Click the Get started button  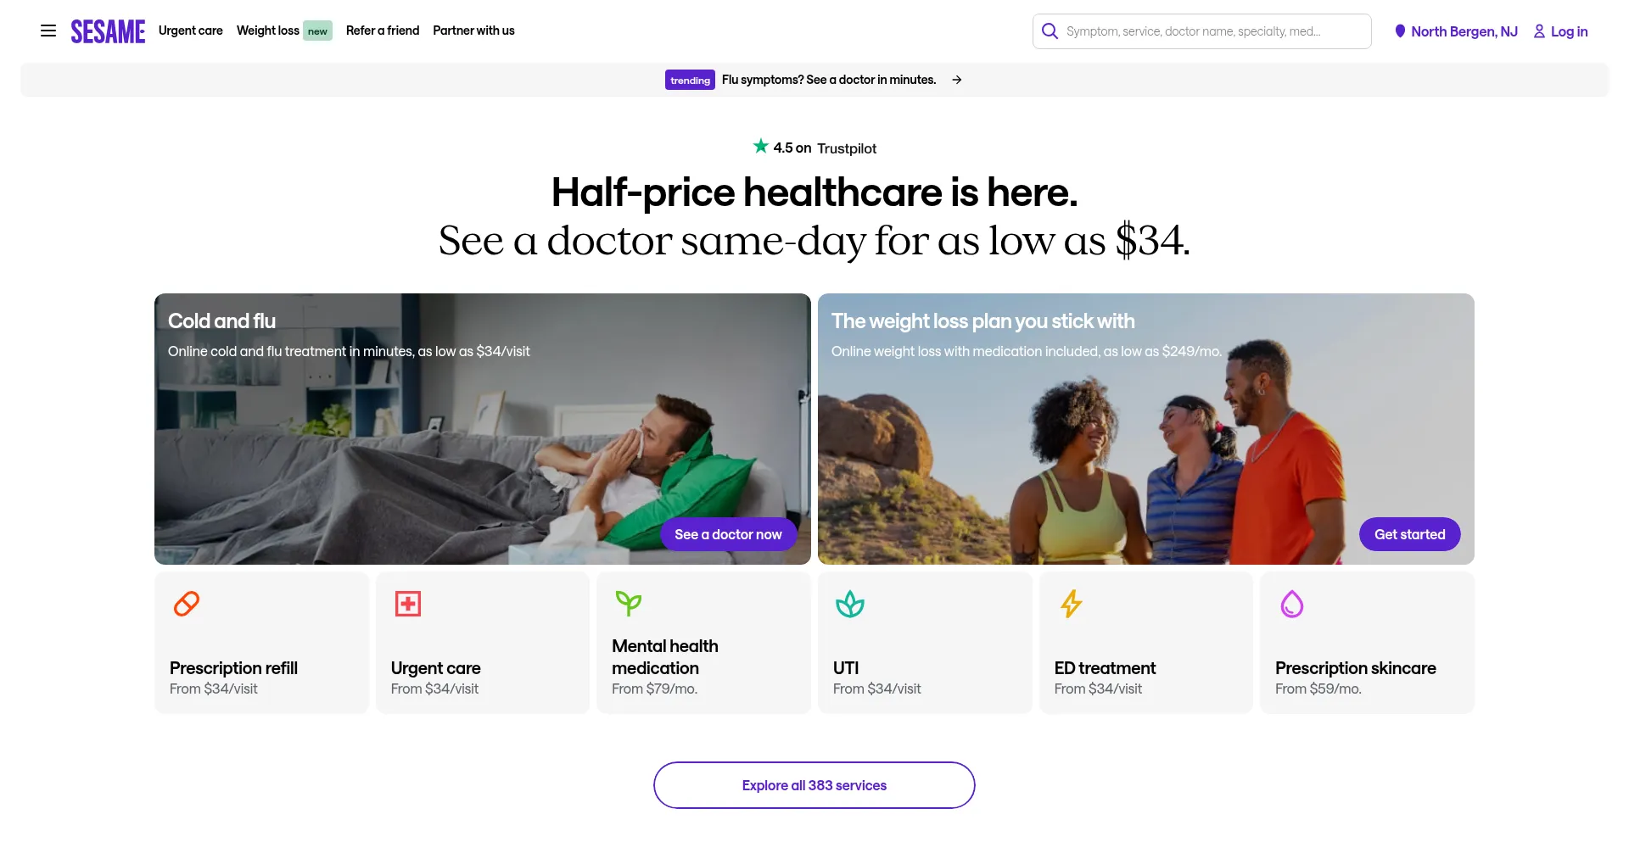coord(1410,534)
